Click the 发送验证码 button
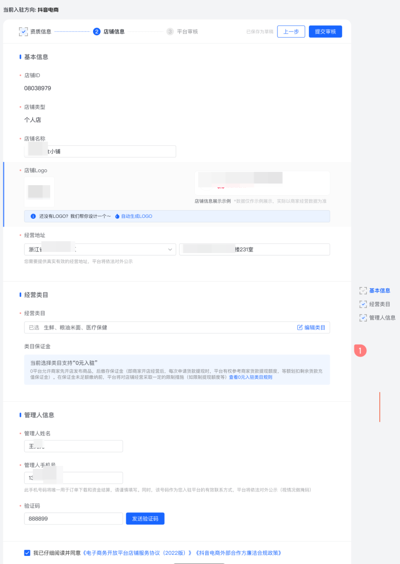 [145, 518]
